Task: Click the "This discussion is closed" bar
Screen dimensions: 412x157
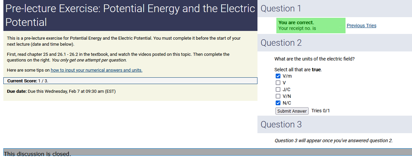Action: 207,153
